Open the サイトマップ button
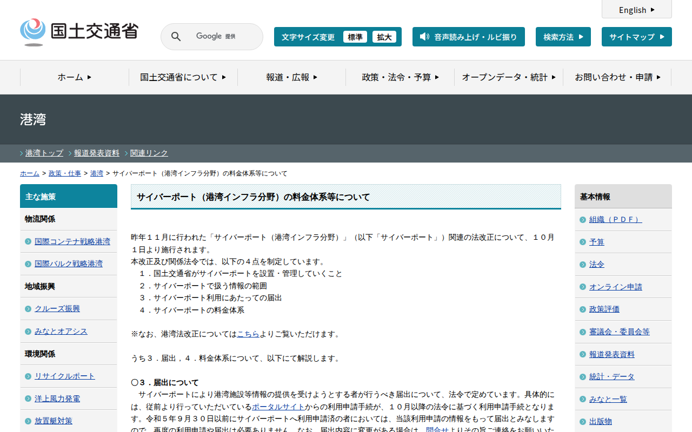The height and width of the screenshot is (432, 692). pos(636,37)
